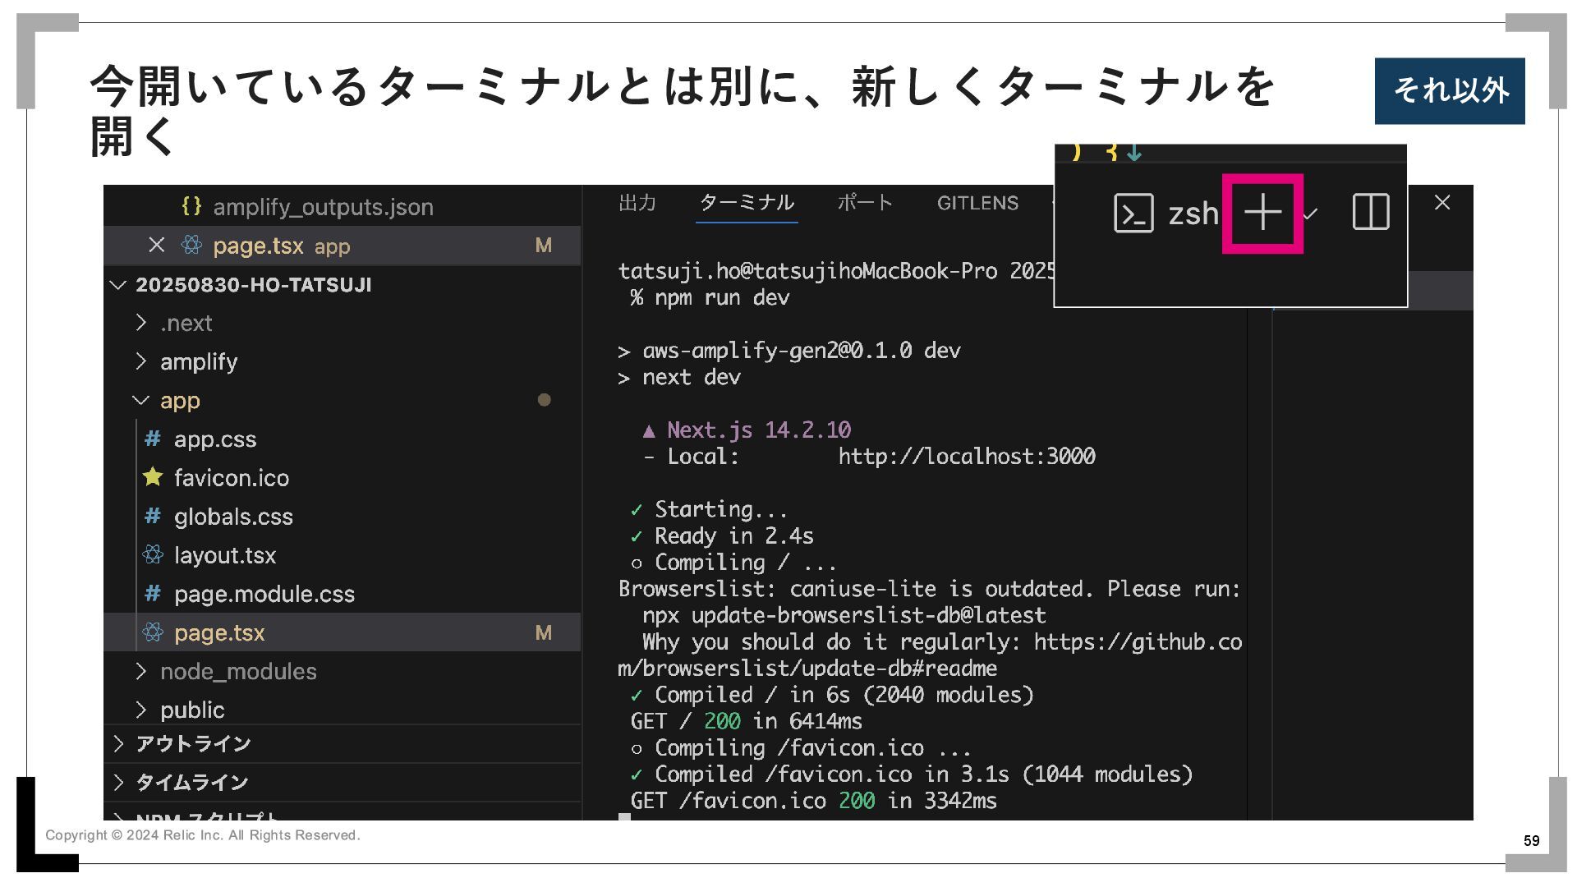The image size is (1577, 887).
Task: Click the modified M badge on app/page.tsx
Action: coord(544,632)
